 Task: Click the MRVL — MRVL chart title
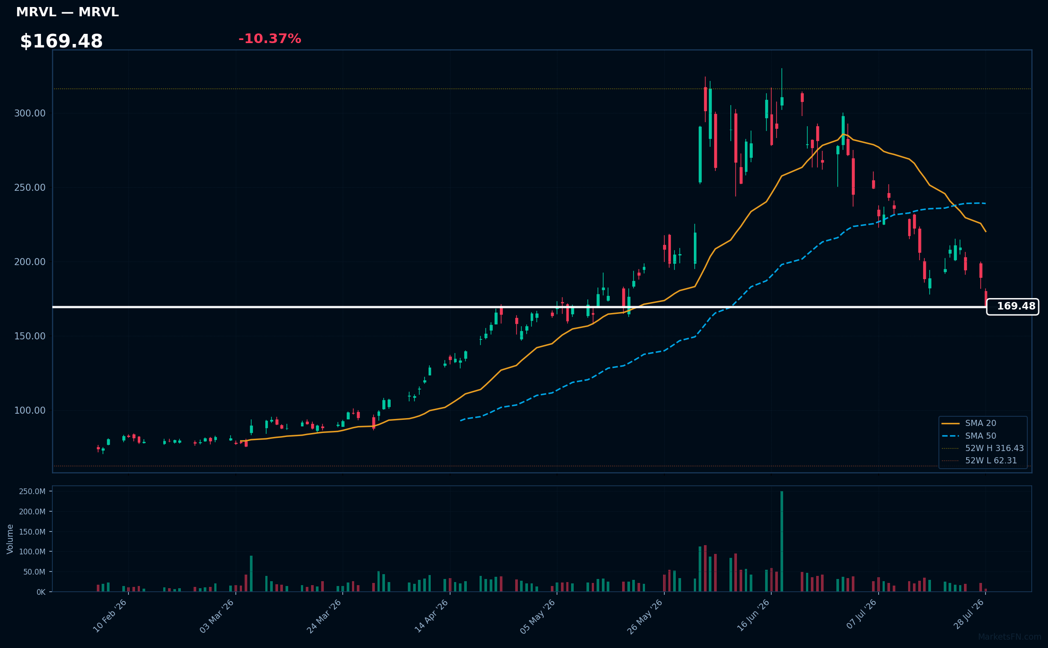point(67,12)
